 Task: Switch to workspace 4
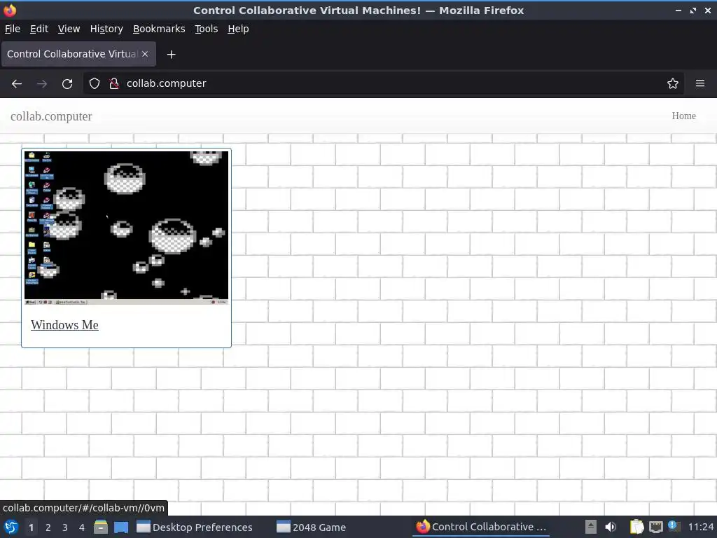(82, 527)
